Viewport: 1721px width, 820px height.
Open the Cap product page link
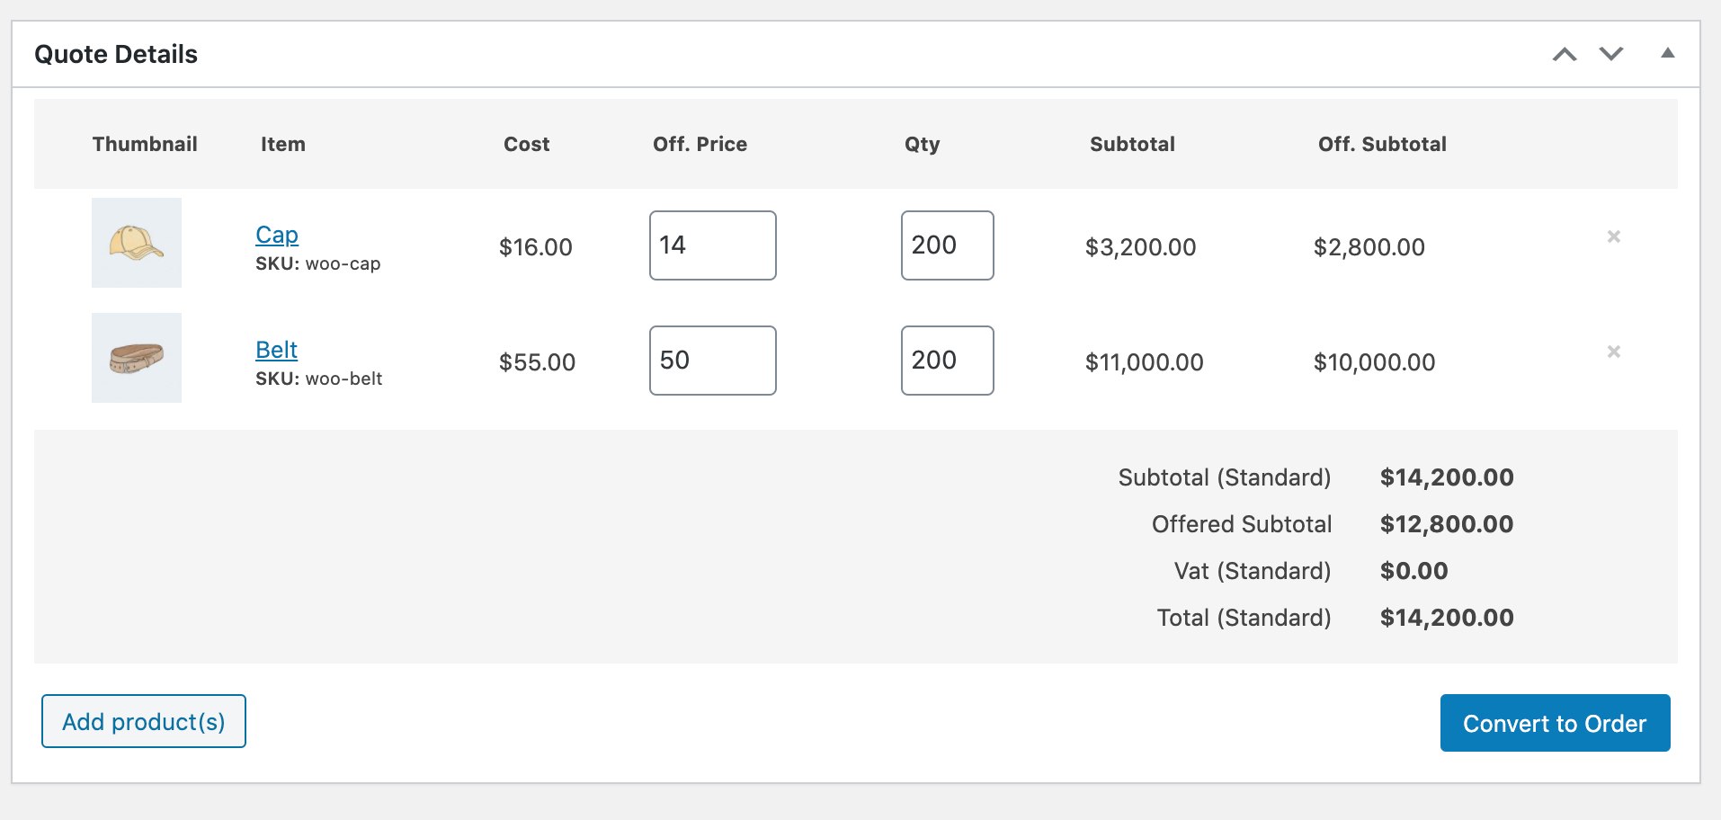click(x=276, y=234)
